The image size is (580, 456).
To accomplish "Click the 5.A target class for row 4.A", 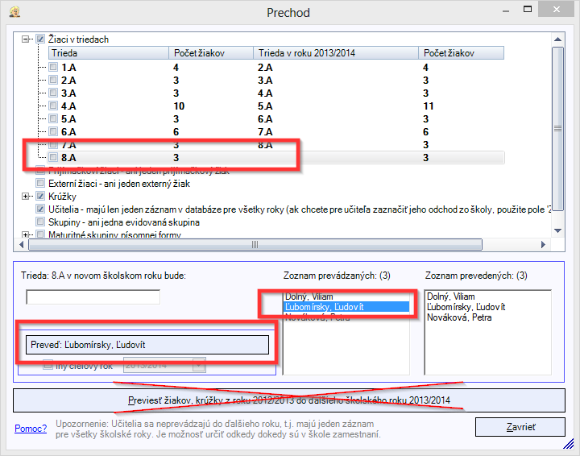I will click(x=265, y=106).
